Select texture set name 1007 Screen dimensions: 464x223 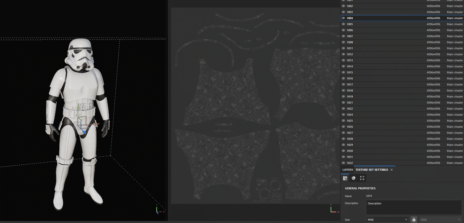[x=350, y=36]
